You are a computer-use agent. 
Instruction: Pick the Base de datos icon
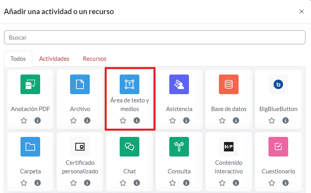(x=229, y=84)
